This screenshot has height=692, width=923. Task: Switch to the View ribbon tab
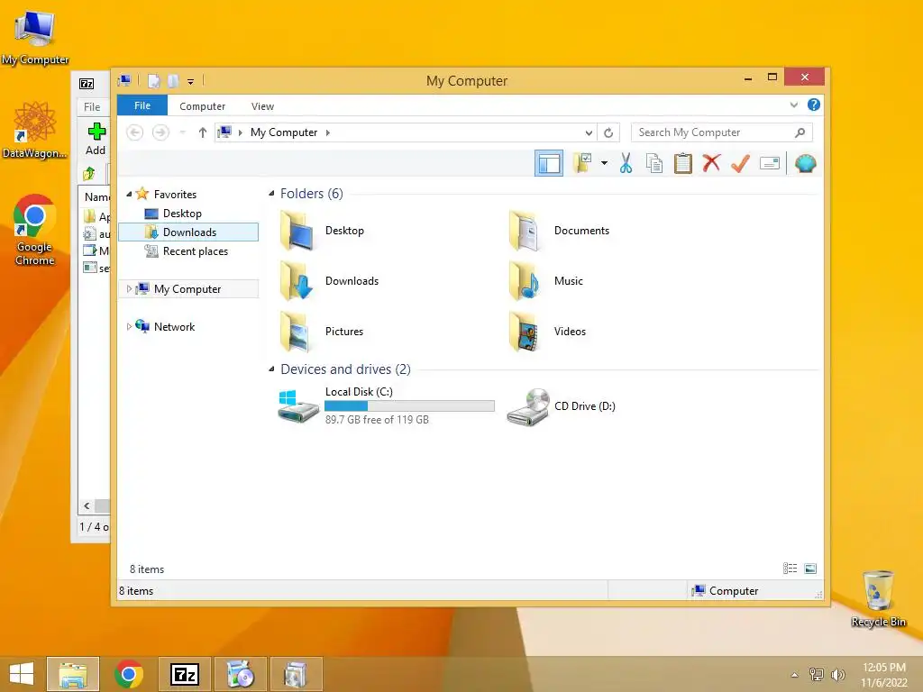click(262, 106)
